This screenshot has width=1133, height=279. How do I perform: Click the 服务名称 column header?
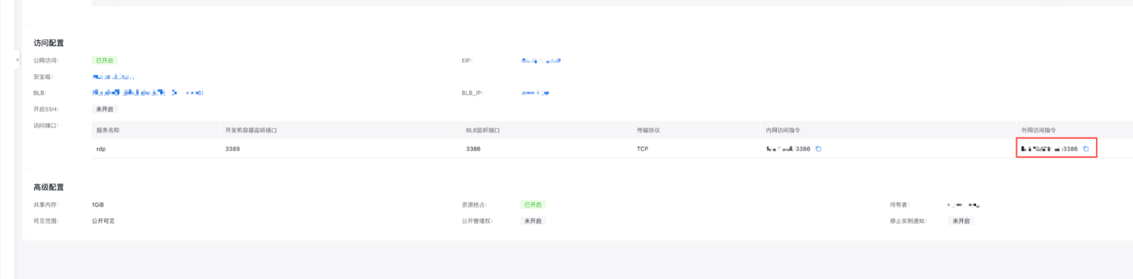pos(108,130)
